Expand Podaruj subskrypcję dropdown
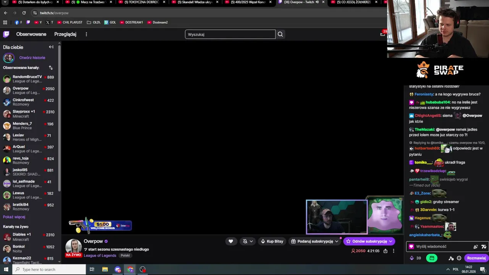 point(337,241)
